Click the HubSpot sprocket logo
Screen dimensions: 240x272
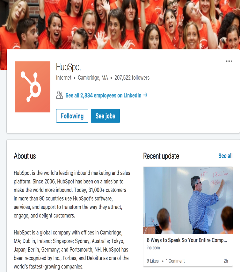tap(33, 87)
